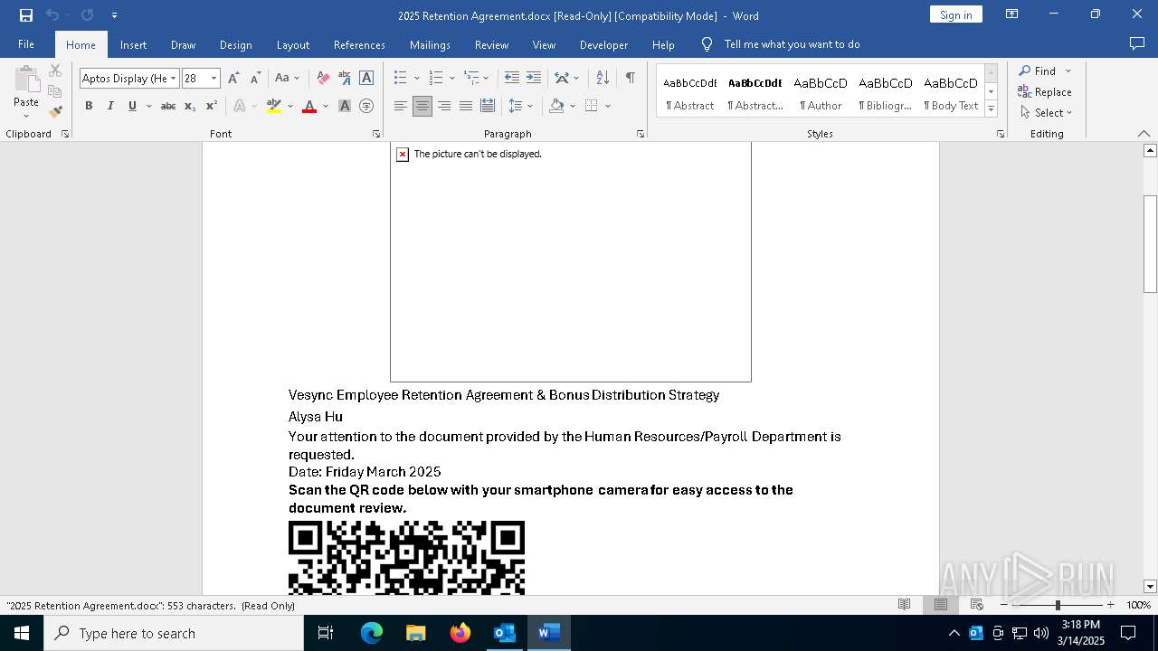
Task: Click the Replace button
Action: (x=1045, y=91)
